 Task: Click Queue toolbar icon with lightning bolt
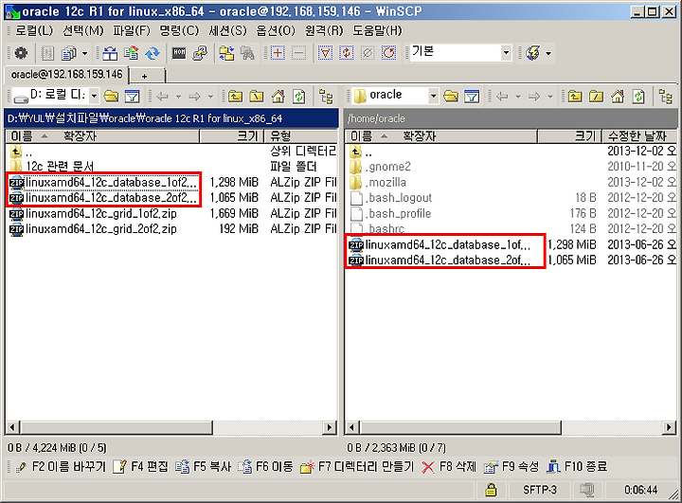coord(532,53)
